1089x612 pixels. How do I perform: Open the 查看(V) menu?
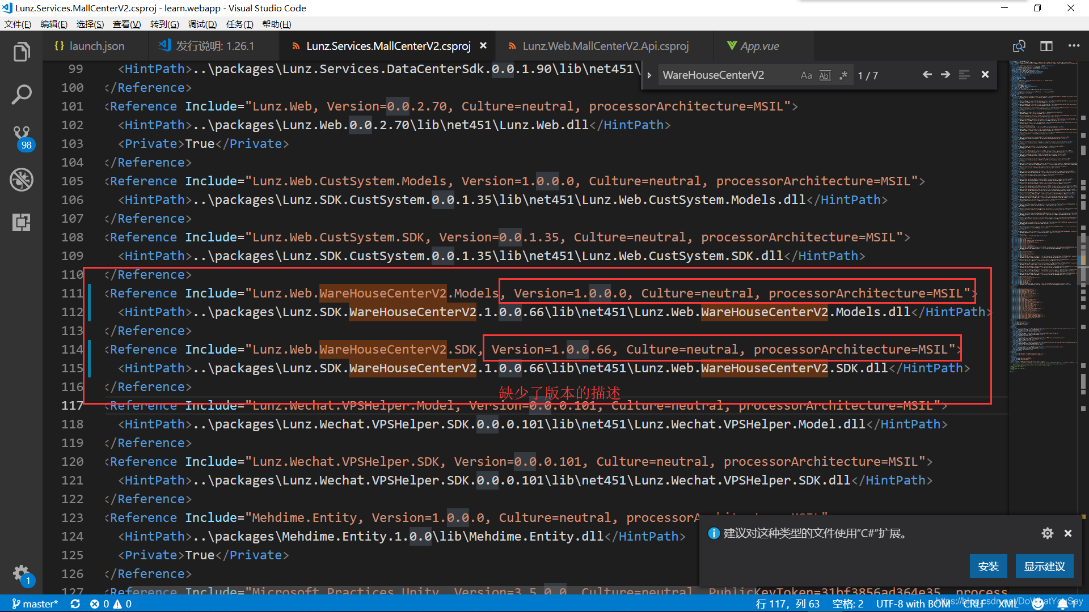tap(126, 24)
